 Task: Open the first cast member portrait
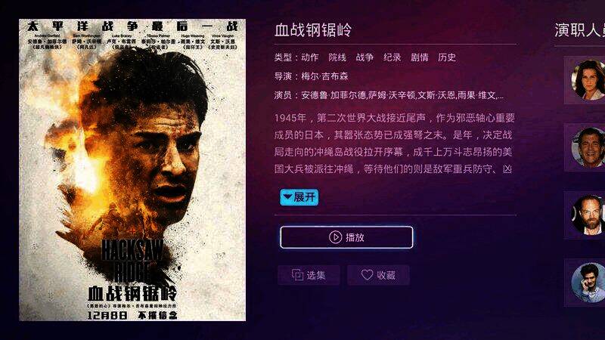(x=588, y=80)
